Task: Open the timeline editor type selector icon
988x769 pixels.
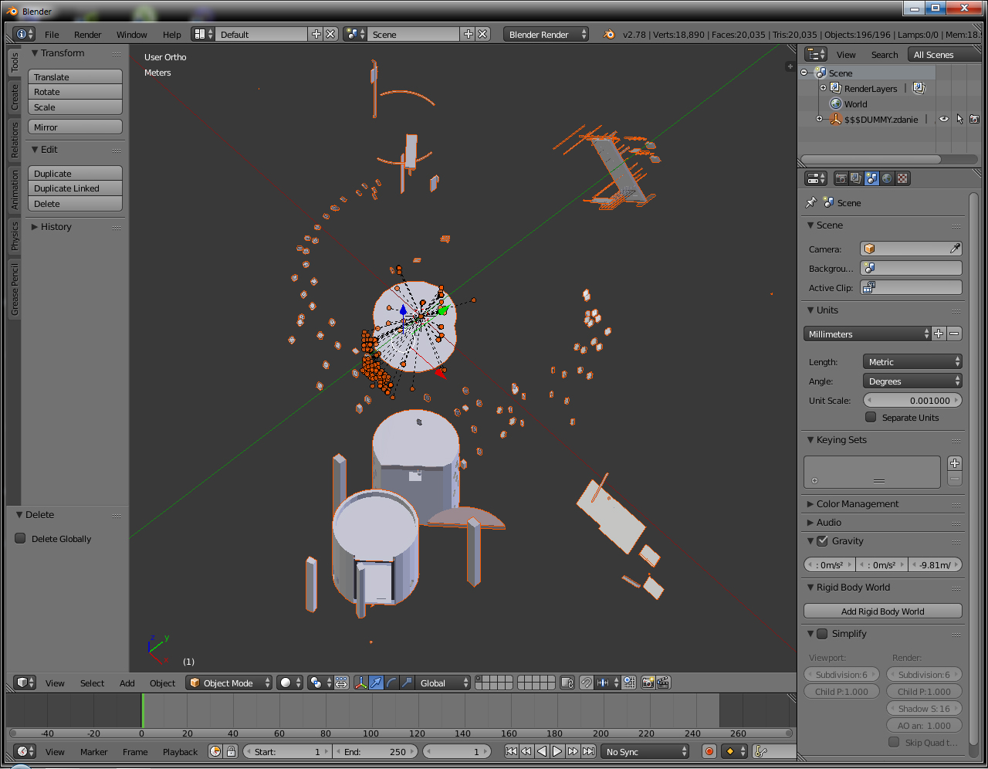Action: [x=25, y=751]
